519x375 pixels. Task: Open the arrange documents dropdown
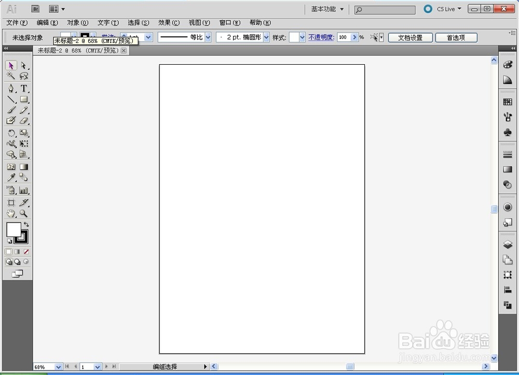(x=57, y=9)
